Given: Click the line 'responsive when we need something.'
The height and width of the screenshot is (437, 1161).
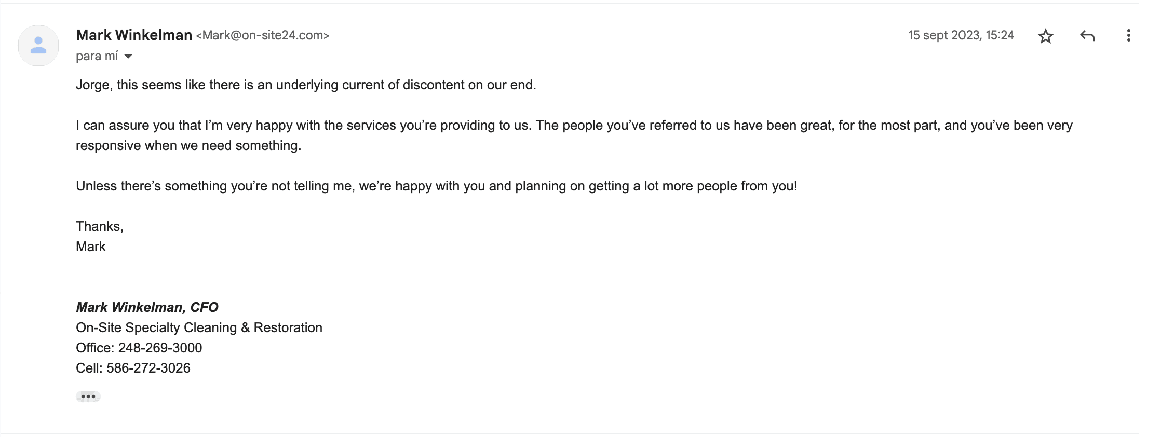Looking at the screenshot, I should coord(188,145).
